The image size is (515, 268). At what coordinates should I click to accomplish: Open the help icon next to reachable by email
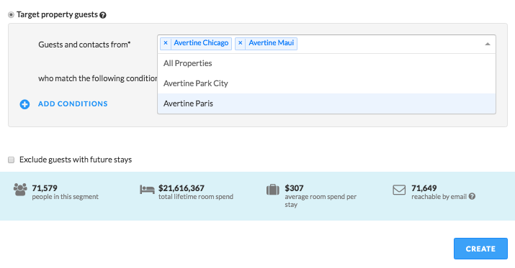(472, 196)
